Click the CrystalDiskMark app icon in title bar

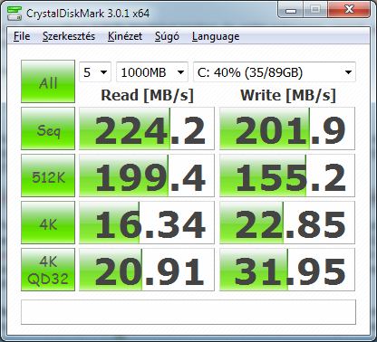point(14,13)
